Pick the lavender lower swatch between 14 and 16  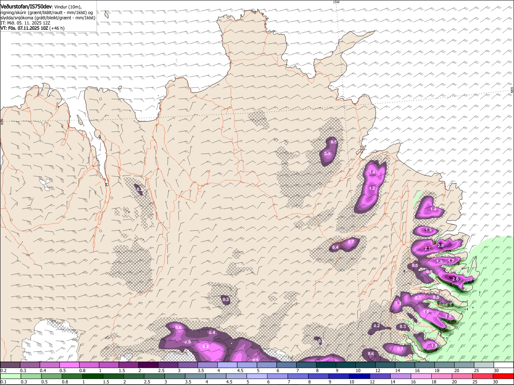point(401,377)
